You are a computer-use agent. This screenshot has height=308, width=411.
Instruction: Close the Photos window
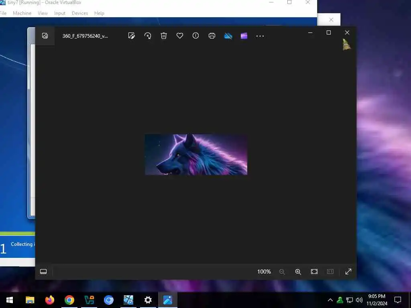[347, 32]
